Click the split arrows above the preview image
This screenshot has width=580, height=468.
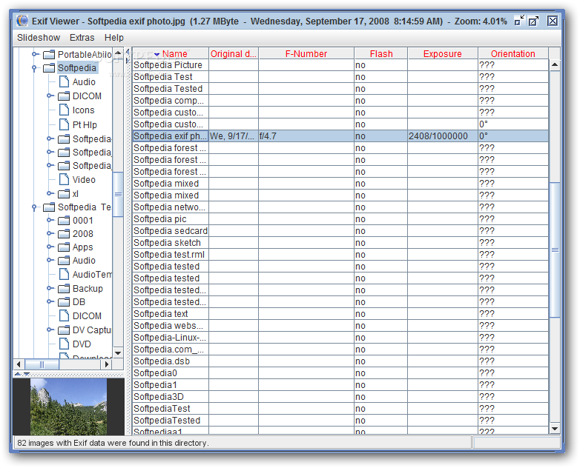tap(22, 374)
